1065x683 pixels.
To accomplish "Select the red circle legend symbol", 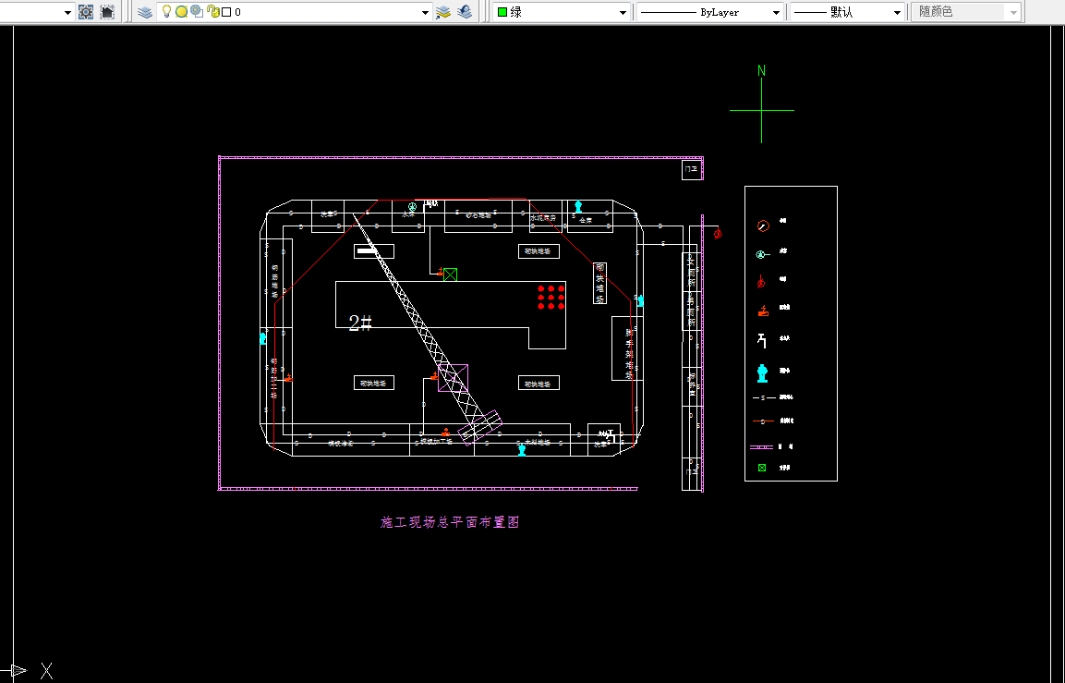I will click(763, 226).
